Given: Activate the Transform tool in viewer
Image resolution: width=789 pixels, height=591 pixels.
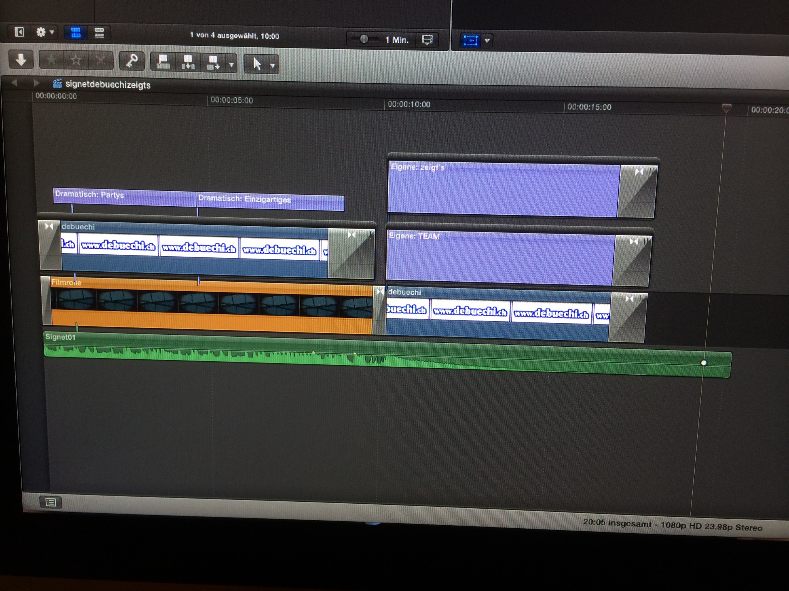Looking at the screenshot, I should point(470,40).
